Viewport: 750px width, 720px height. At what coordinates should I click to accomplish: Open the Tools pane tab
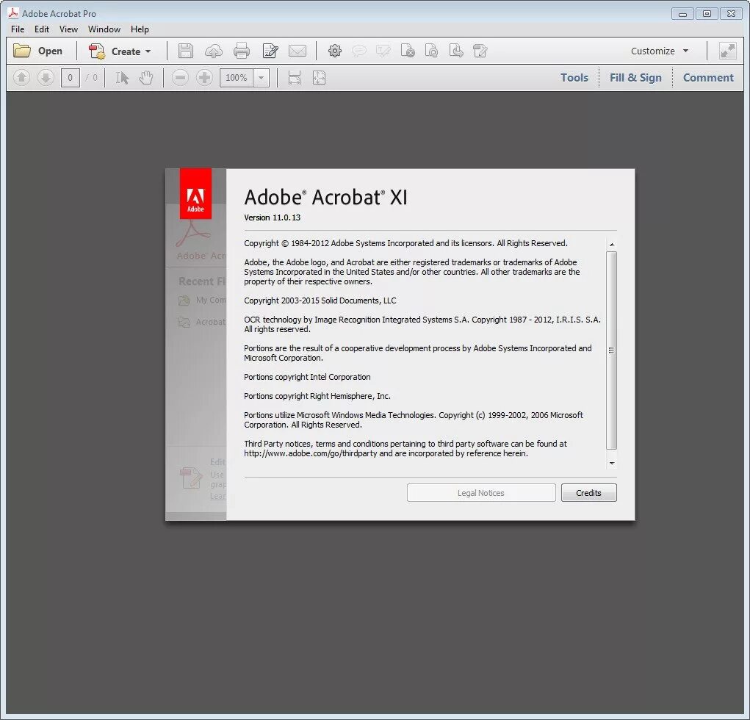(574, 77)
